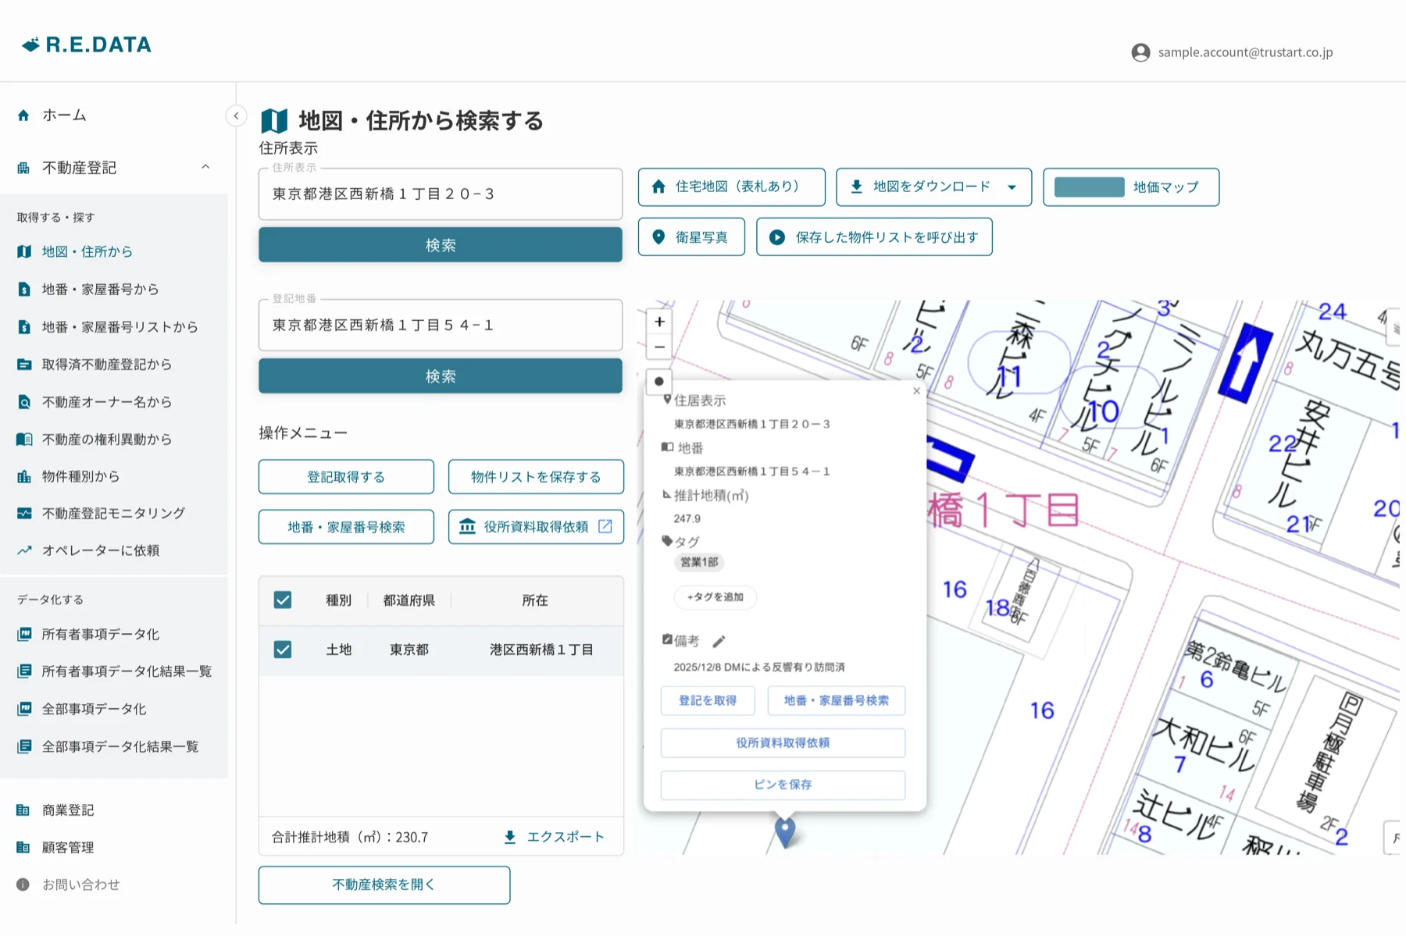Click 役所資料取得依頼 in popup

point(783,743)
